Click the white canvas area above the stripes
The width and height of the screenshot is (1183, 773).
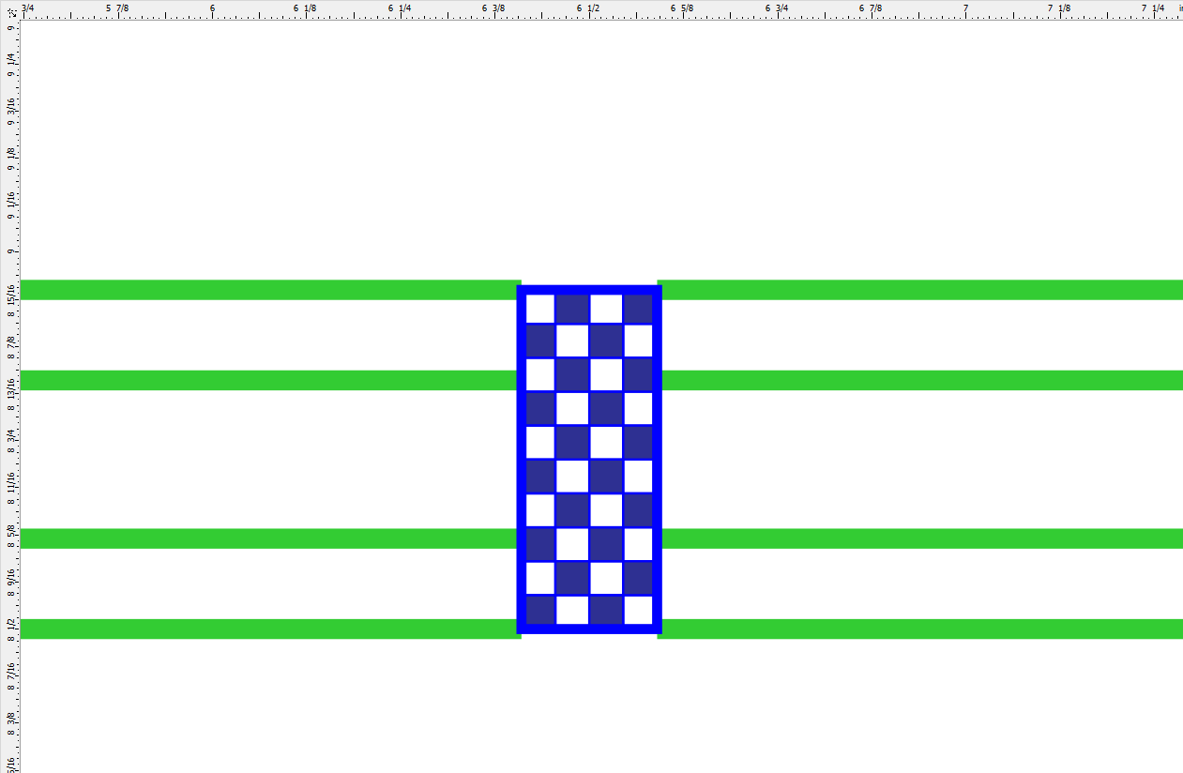(281, 141)
